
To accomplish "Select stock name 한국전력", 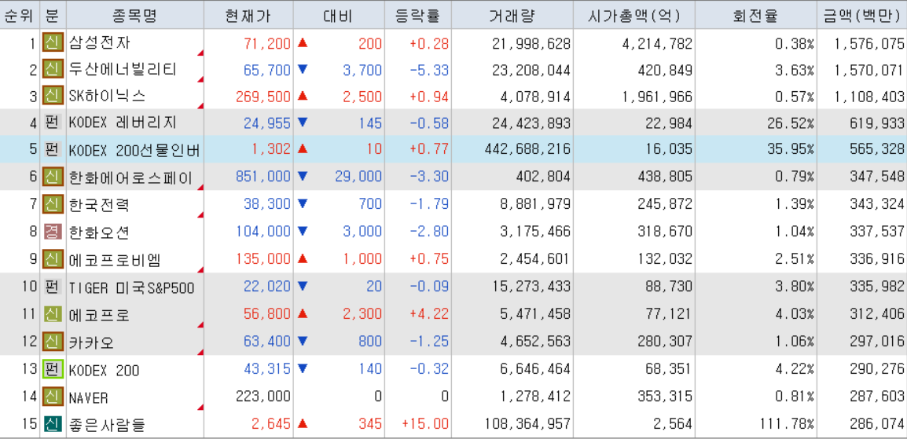I will [99, 204].
